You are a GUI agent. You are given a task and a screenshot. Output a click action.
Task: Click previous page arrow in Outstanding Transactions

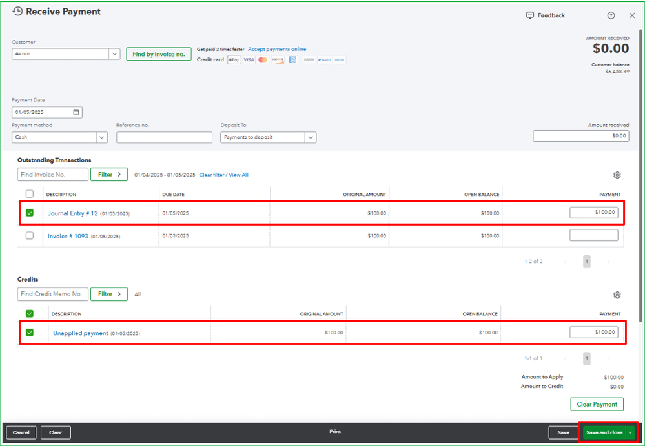point(565,262)
